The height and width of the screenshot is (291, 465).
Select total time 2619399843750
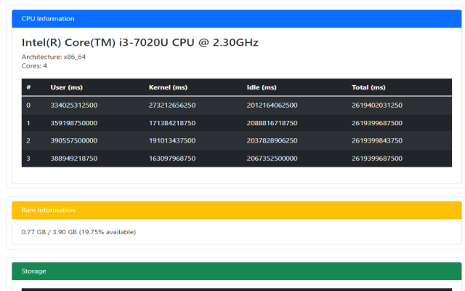377,140
